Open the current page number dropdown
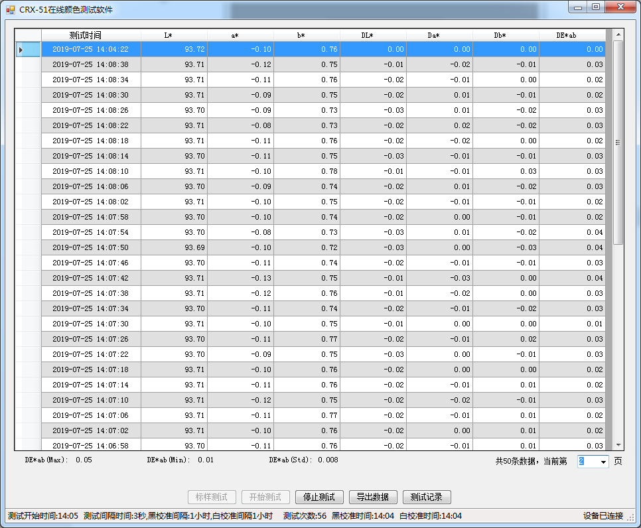The height and width of the screenshot is (528, 641). (603, 462)
